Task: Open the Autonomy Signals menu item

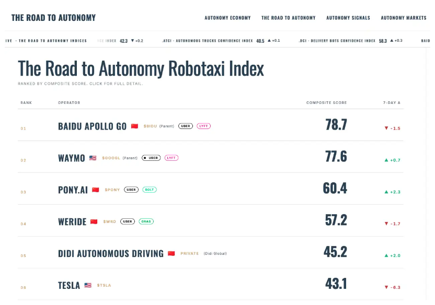Action: (348, 18)
